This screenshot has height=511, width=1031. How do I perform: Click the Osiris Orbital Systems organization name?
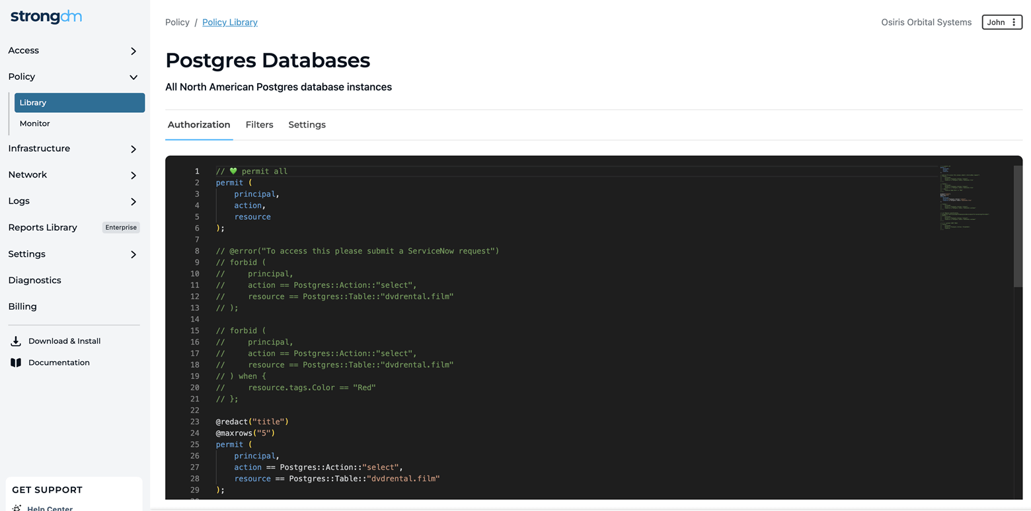926,22
